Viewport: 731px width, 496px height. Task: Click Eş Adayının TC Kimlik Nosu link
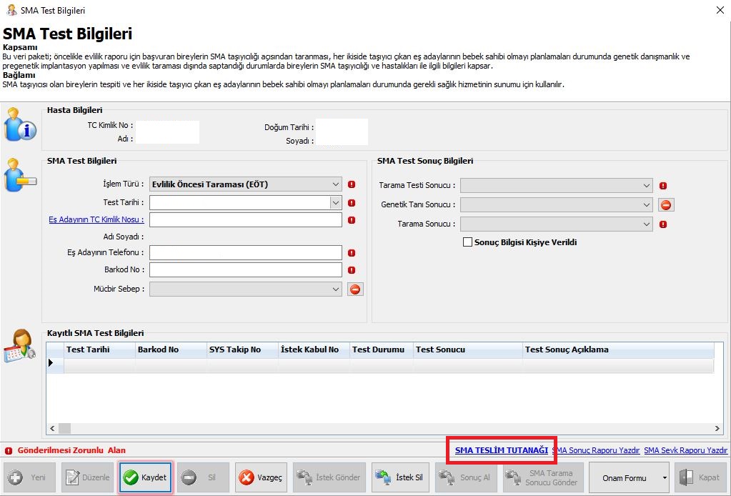pyautogui.click(x=96, y=219)
